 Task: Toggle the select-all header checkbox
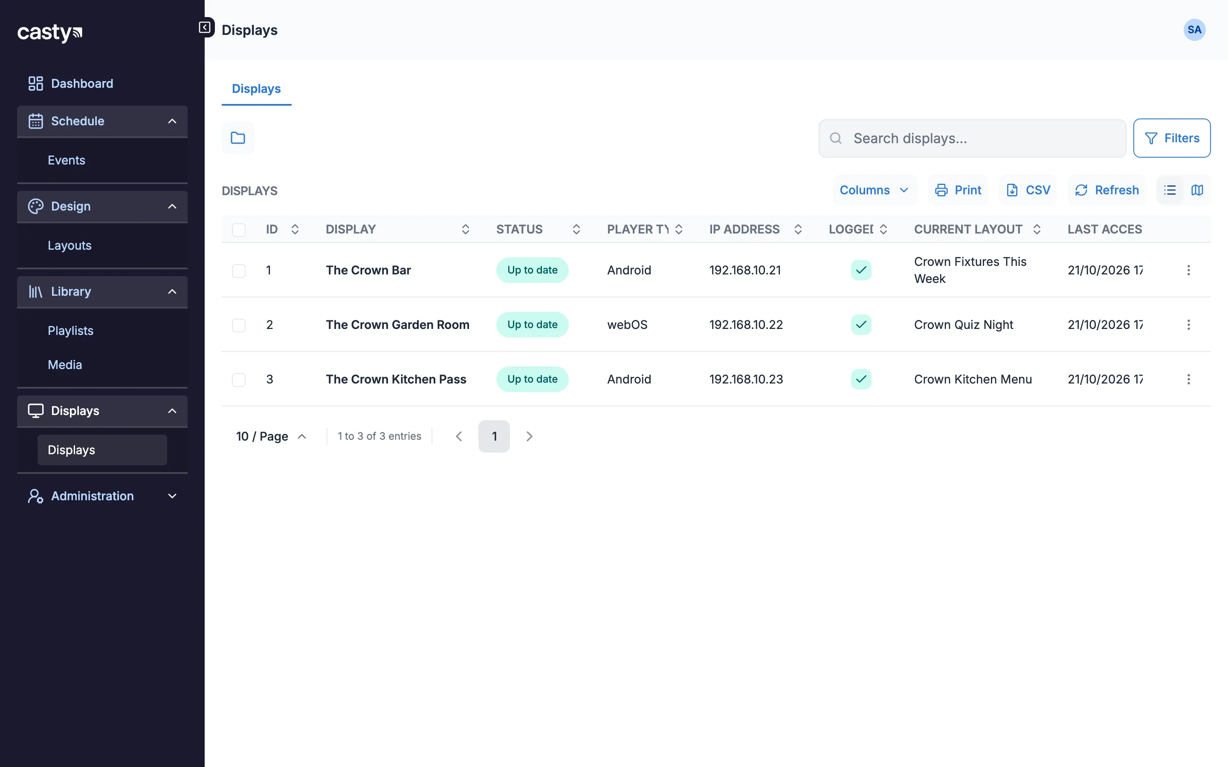coord(238,230)
